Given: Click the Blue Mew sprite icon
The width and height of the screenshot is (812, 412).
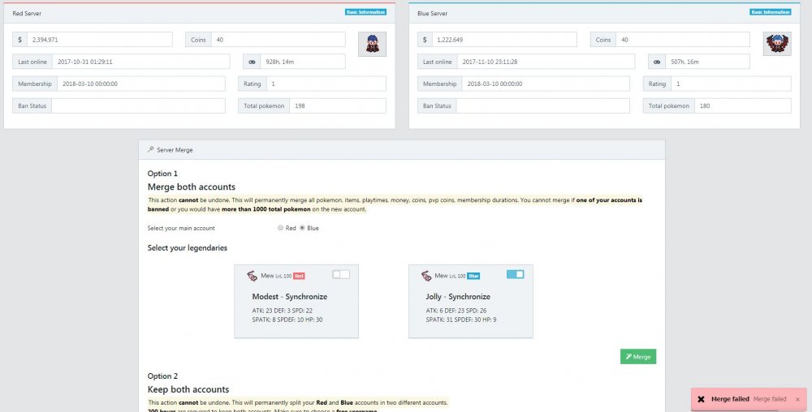Looking at the screenshot, I should (427, 277).
